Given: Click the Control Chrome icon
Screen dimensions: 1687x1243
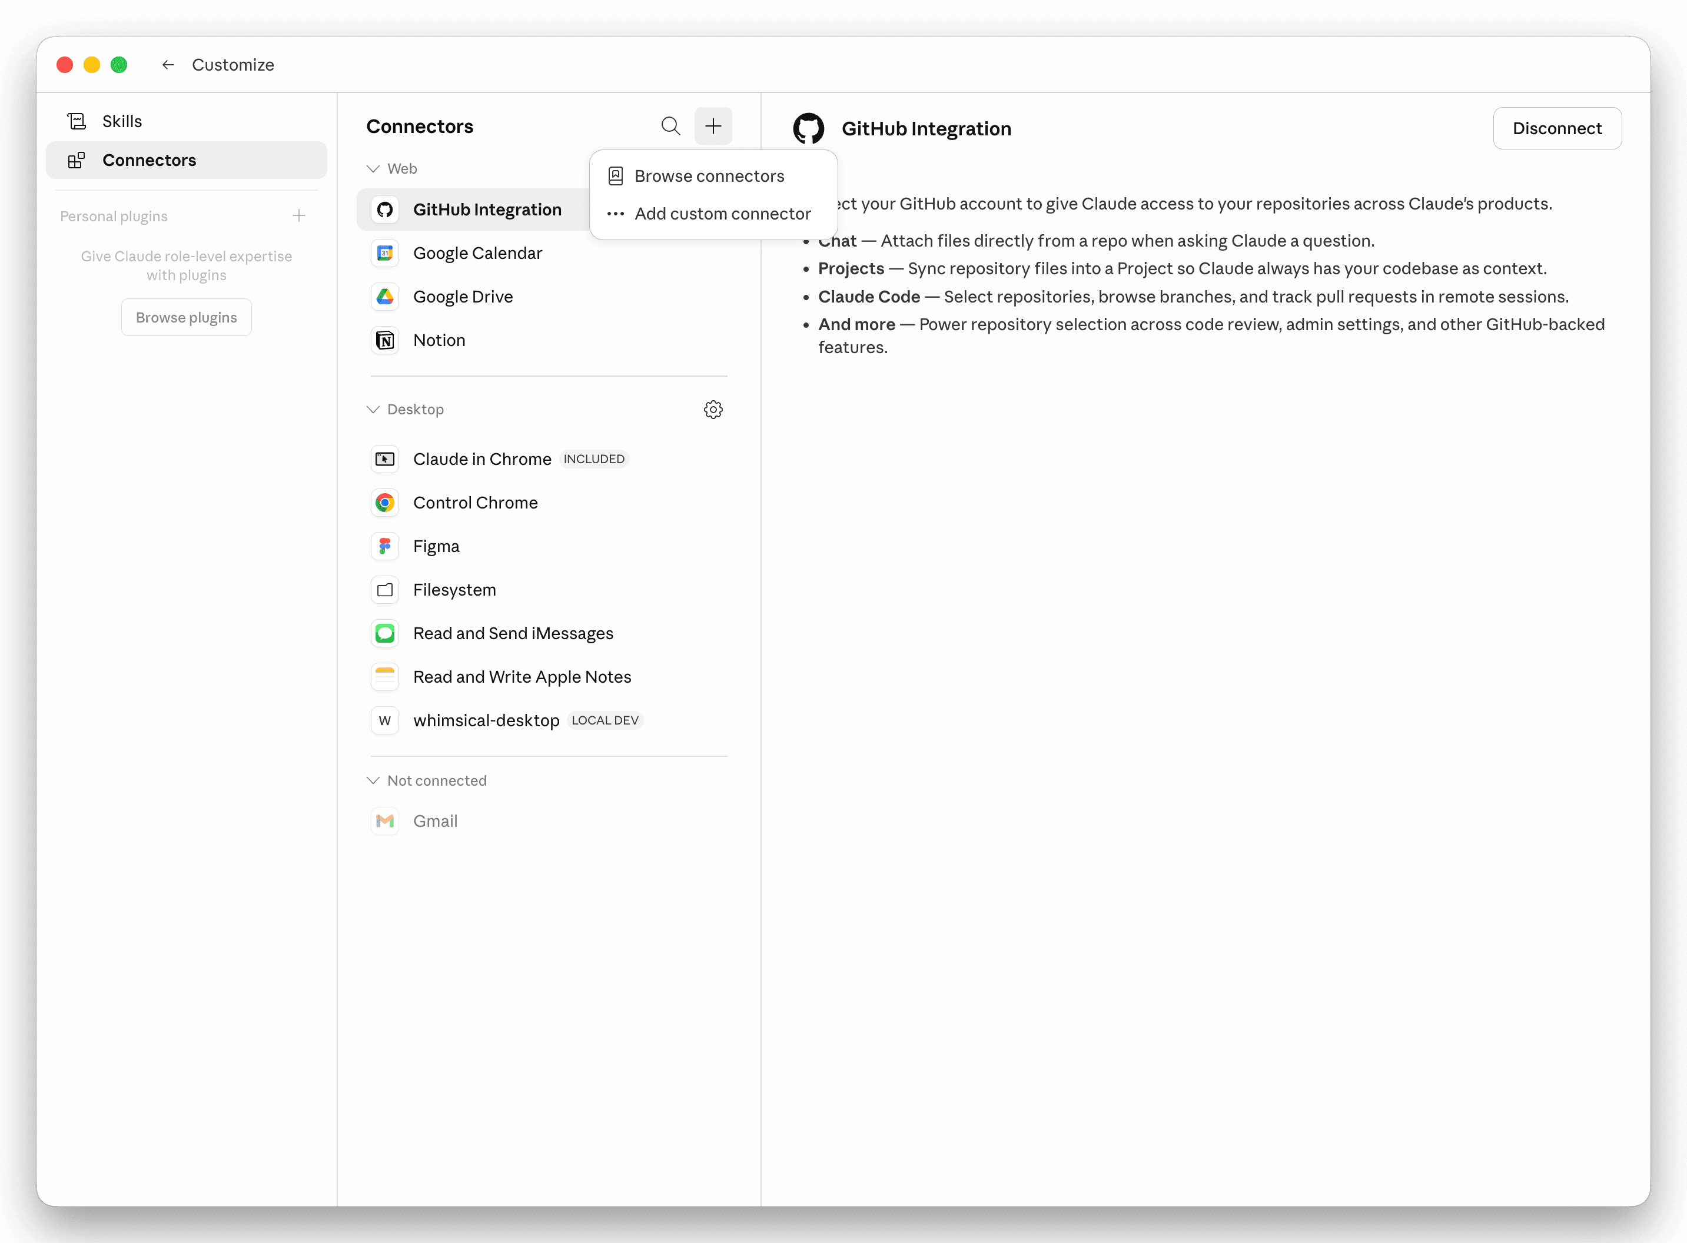Looking at the screenshot, I should click(x=386, y=503).
